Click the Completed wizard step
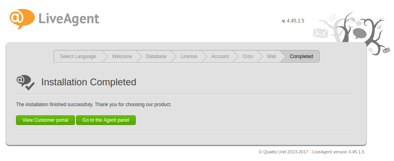The width and height of the screenshot is (394, 161). (301, 56)
